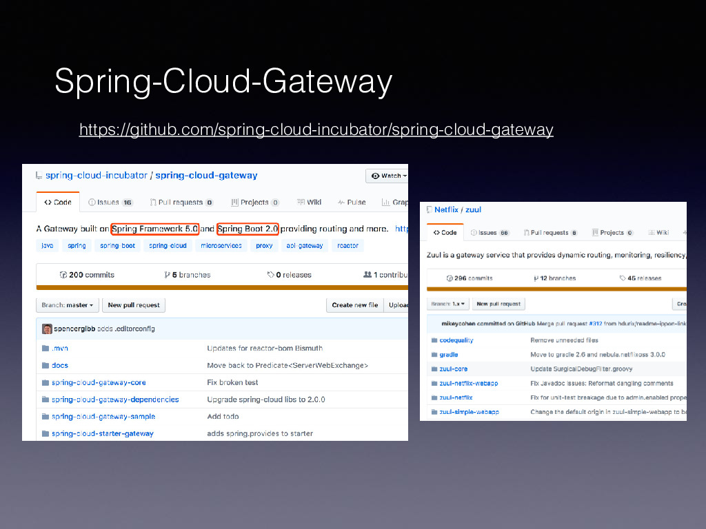Open the gradle folder
Viewport: 706px width, 529px height.
coord(448,355)
